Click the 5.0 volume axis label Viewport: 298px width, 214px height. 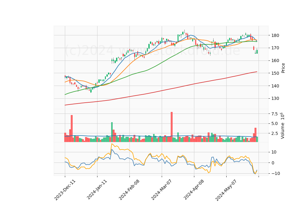pyautogui.click(x=275, y=124)
